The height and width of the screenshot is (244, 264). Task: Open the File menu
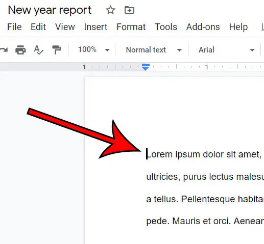(x=14, y=27)
